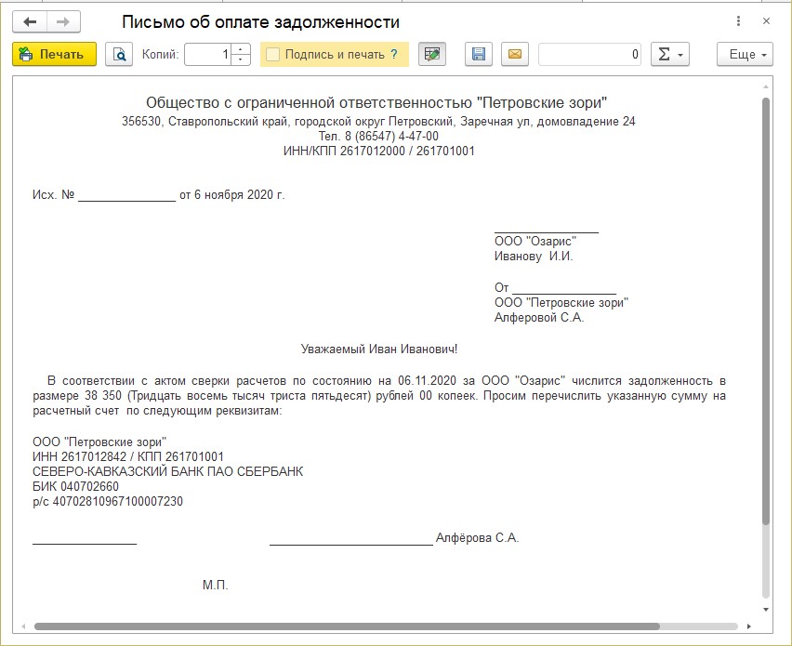The height and width of the screenshot is (646, 792).
Task: Click the recipient ООО "Озарис" text
Action: (x=535, y=242)
